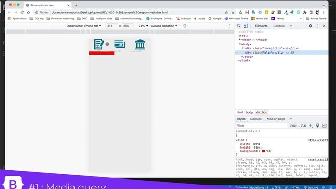Bookmark this page with the star
336x189 pixels.
[233, 13]
